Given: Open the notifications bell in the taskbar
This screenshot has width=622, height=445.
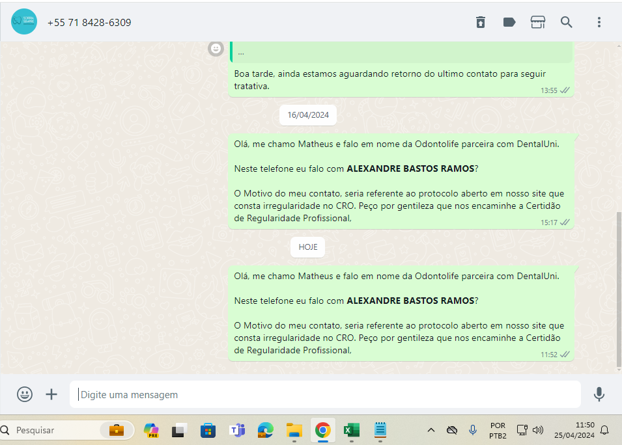Looking at the screenshot, I should [604, 430].
